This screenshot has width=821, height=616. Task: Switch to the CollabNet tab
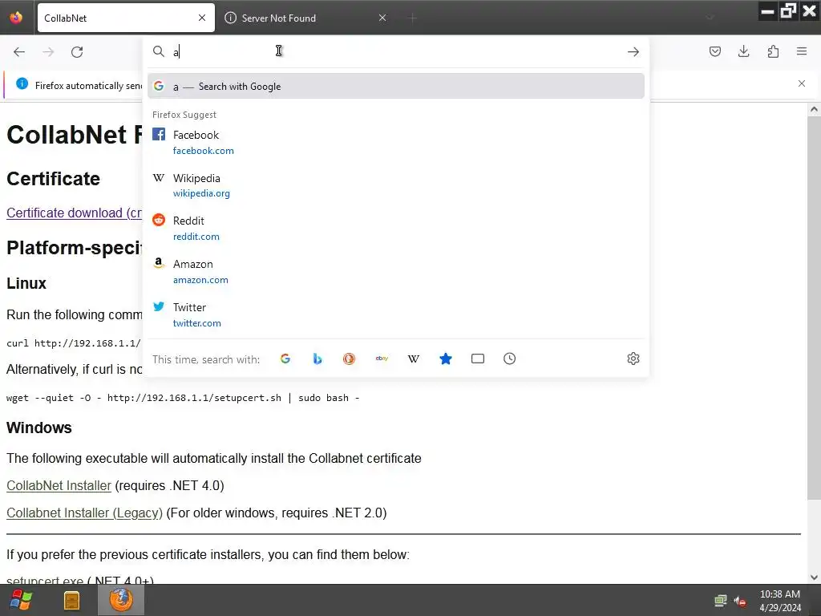126,18
